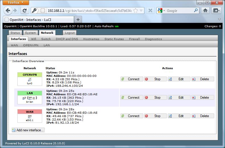Click the tun0 interface icon
225x148 pixels.
[30, 79]
